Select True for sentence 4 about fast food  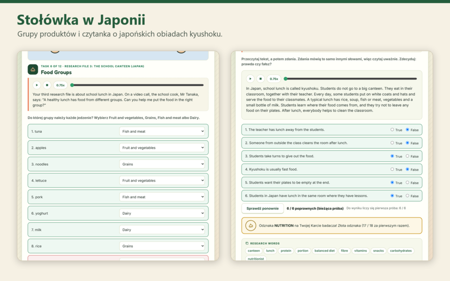click(x=392, y=169)
